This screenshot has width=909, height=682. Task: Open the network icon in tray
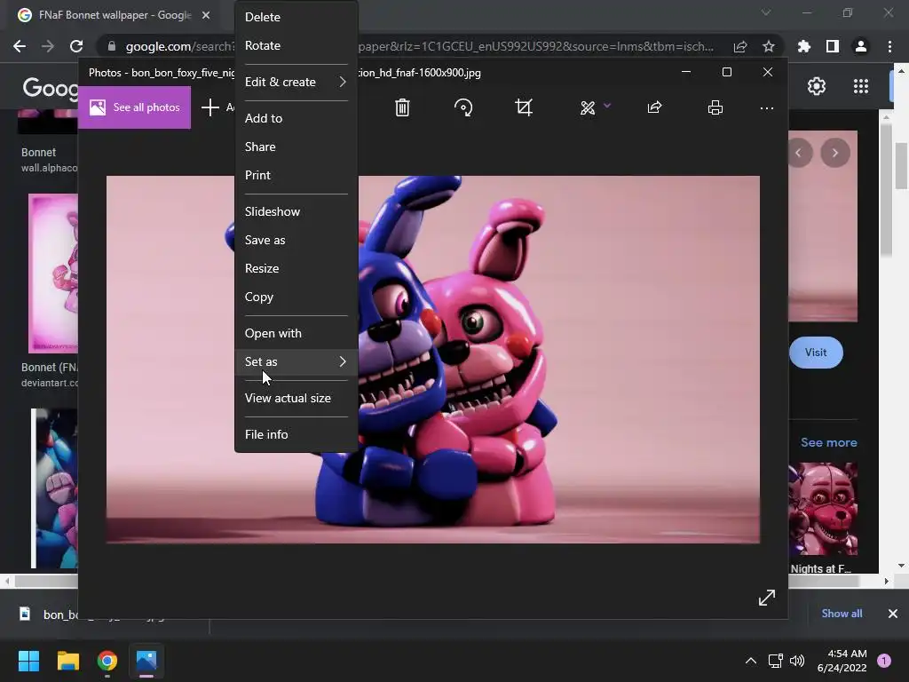coord(775,661)
